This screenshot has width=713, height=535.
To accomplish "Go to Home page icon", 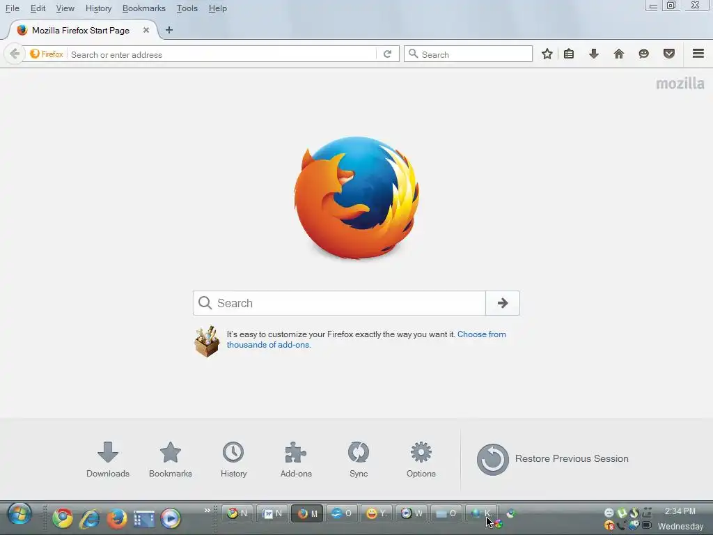I will click(619, 54).
